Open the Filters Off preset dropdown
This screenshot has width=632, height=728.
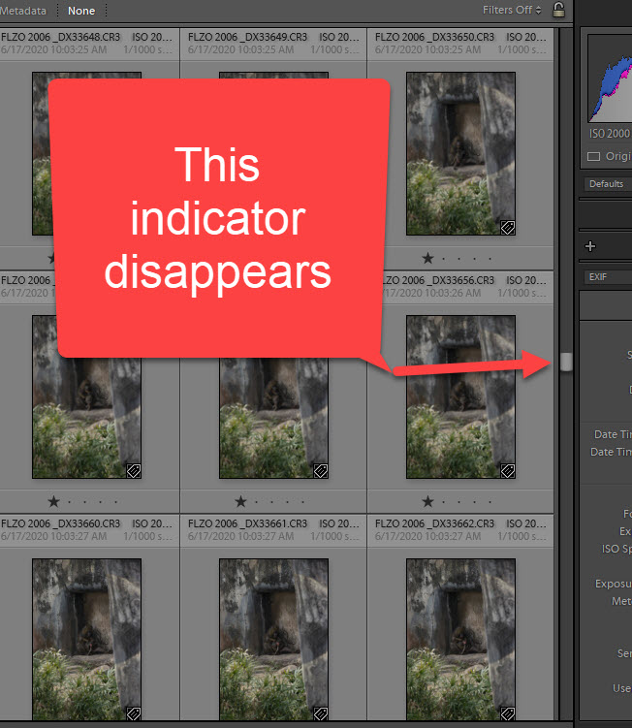(x=512, y=10)
